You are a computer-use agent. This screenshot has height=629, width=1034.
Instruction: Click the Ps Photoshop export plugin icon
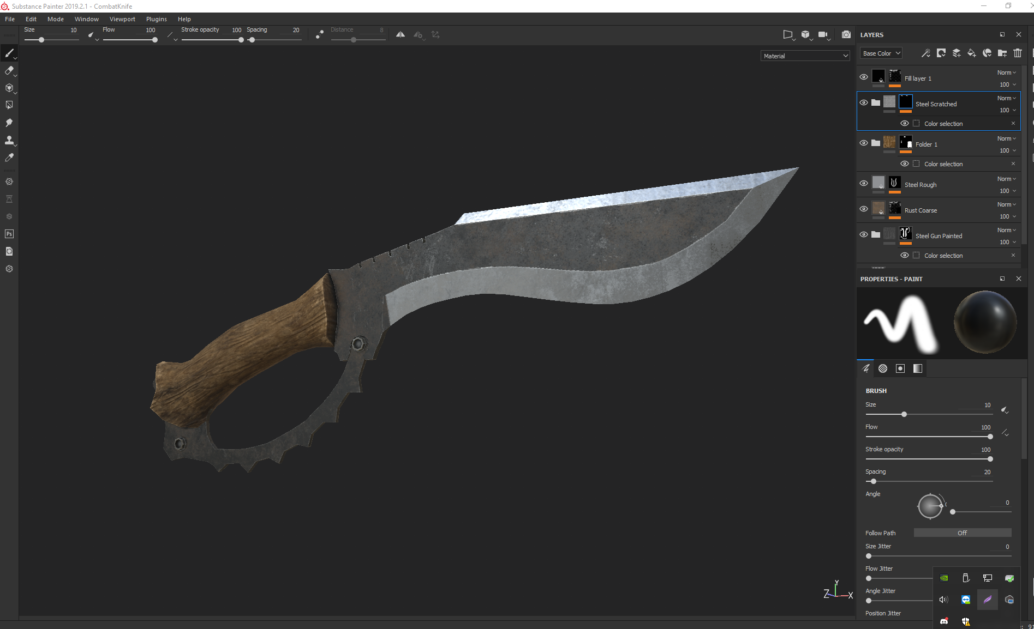point(9,234)
